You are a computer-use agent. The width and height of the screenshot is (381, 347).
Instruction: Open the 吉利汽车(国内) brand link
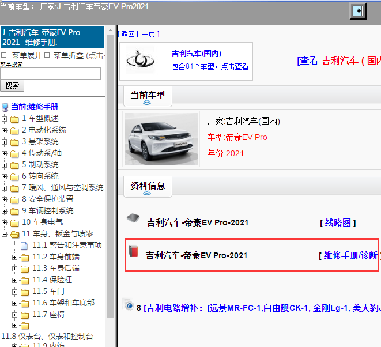coord(197,54)
